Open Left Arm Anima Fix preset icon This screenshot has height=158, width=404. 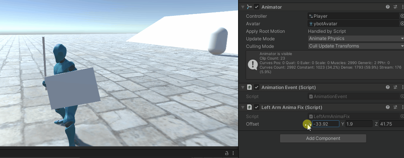[395, 107]
